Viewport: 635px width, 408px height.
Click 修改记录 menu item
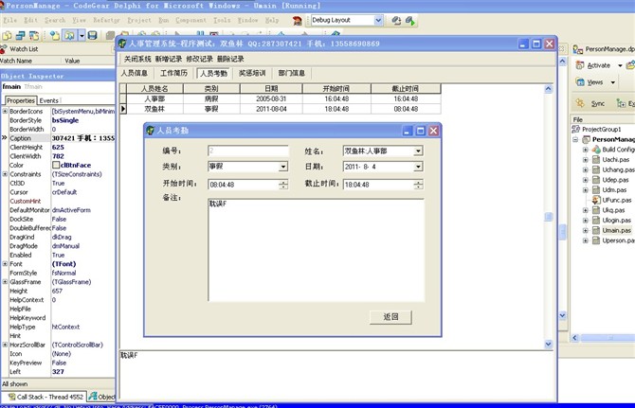pos(200,59)
